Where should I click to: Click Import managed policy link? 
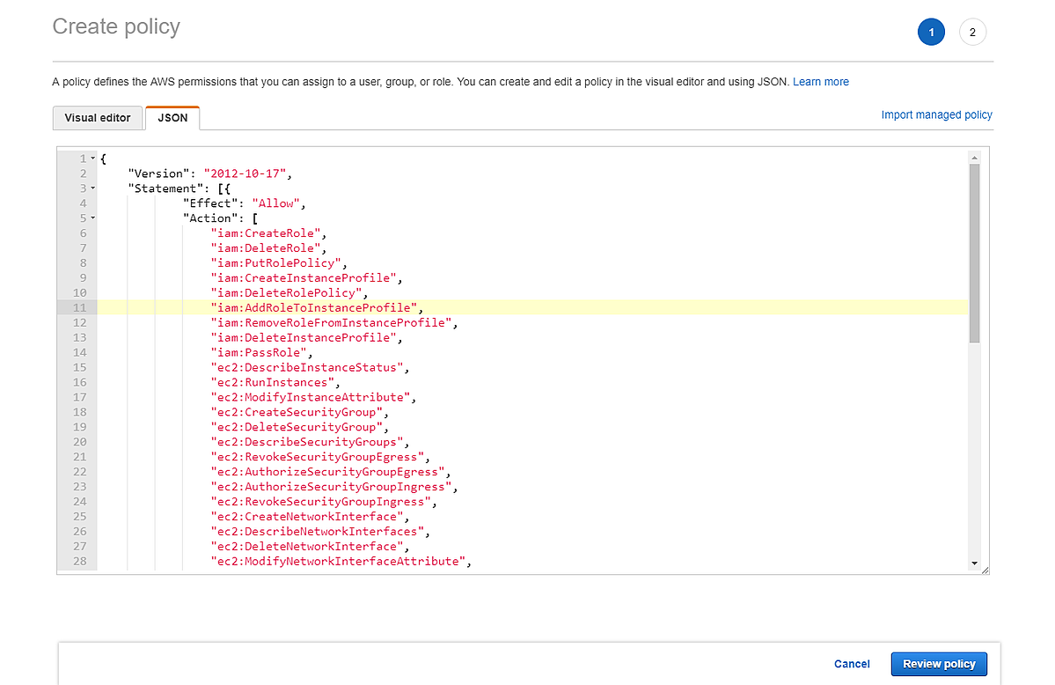(936, 115)
